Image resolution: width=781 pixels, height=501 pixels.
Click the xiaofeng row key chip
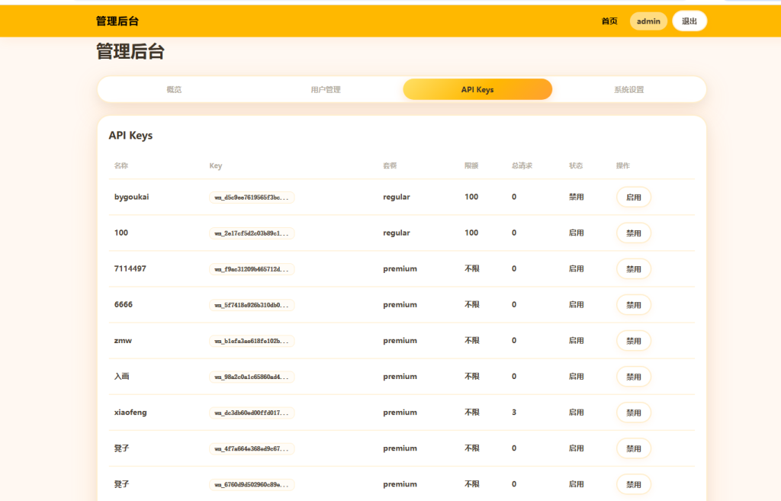click(x=252, y=413)
